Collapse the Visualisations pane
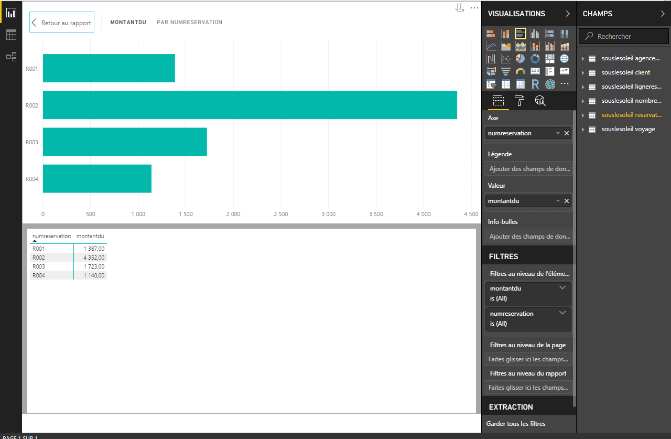This screenshot has width=671, height=439. coord(568,14)
